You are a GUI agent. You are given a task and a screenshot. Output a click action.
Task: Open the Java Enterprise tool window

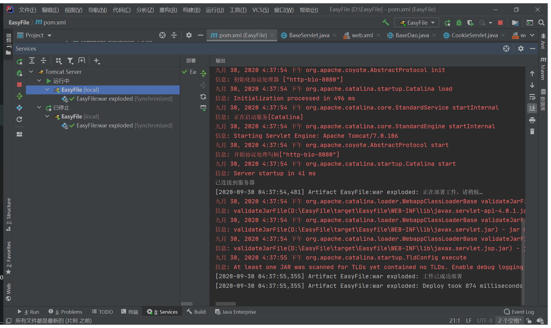click(235, 312)
